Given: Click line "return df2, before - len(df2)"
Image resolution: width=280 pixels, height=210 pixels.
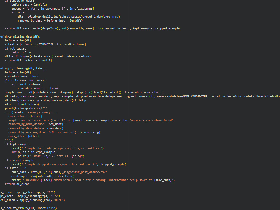Looking at the screenshot, I should click(28, 60).
